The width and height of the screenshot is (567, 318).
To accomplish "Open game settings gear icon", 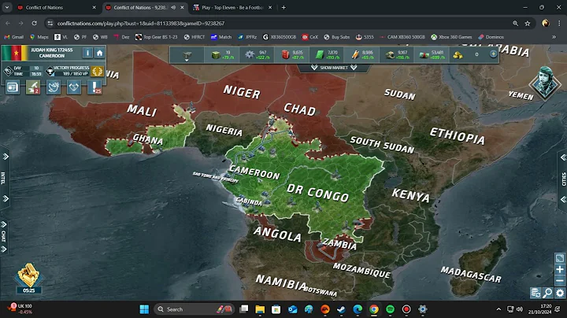I will [x=560, y=293].
